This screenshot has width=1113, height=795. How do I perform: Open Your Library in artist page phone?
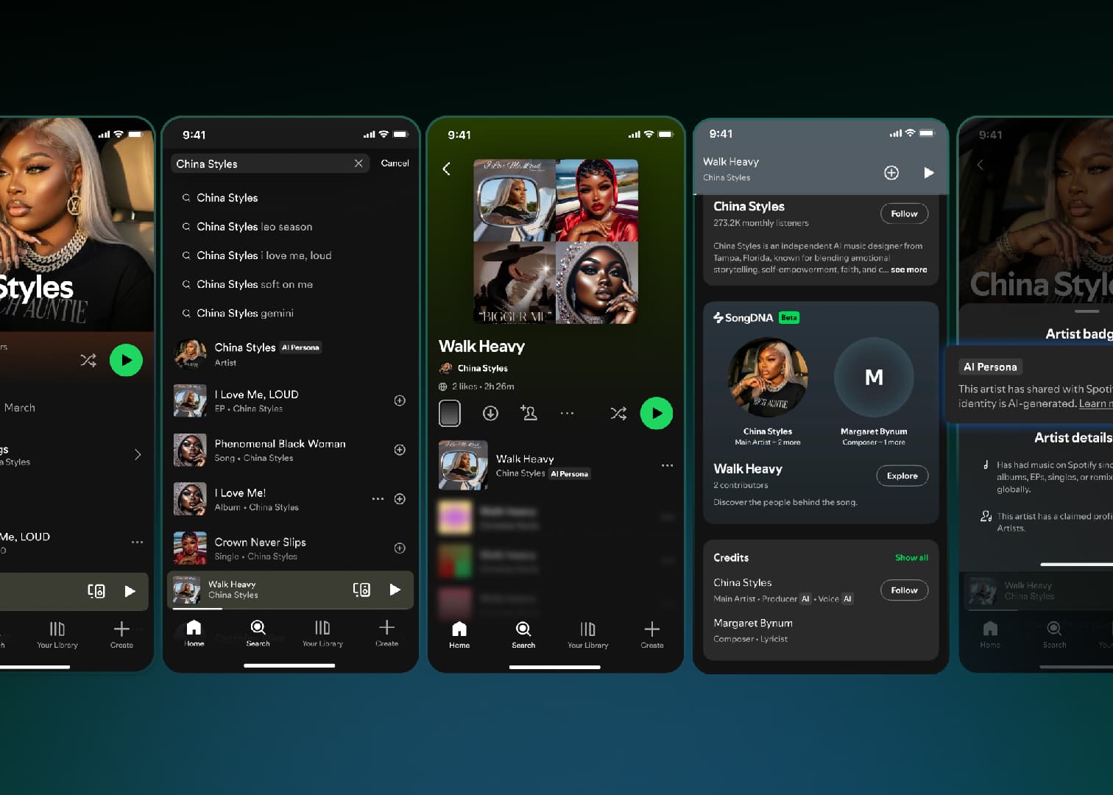[57, 634]
